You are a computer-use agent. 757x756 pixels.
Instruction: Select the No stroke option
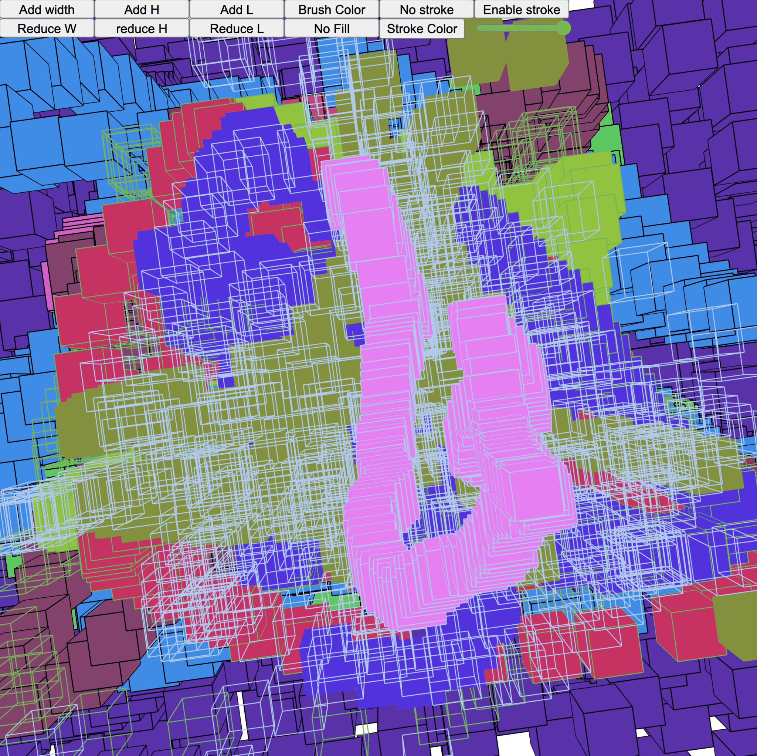(x=426, y=9)
